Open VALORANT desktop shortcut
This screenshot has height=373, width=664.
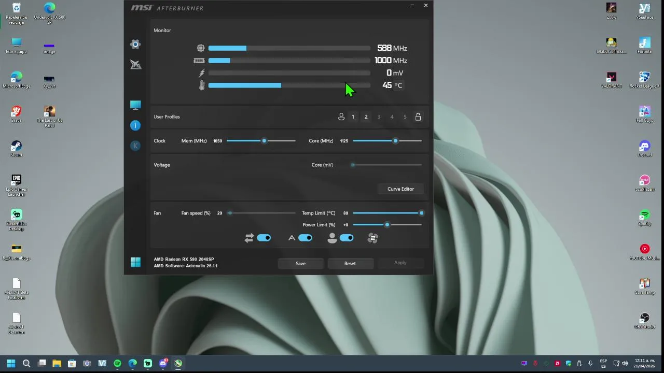pyautogui.click(x=612, y=80)
